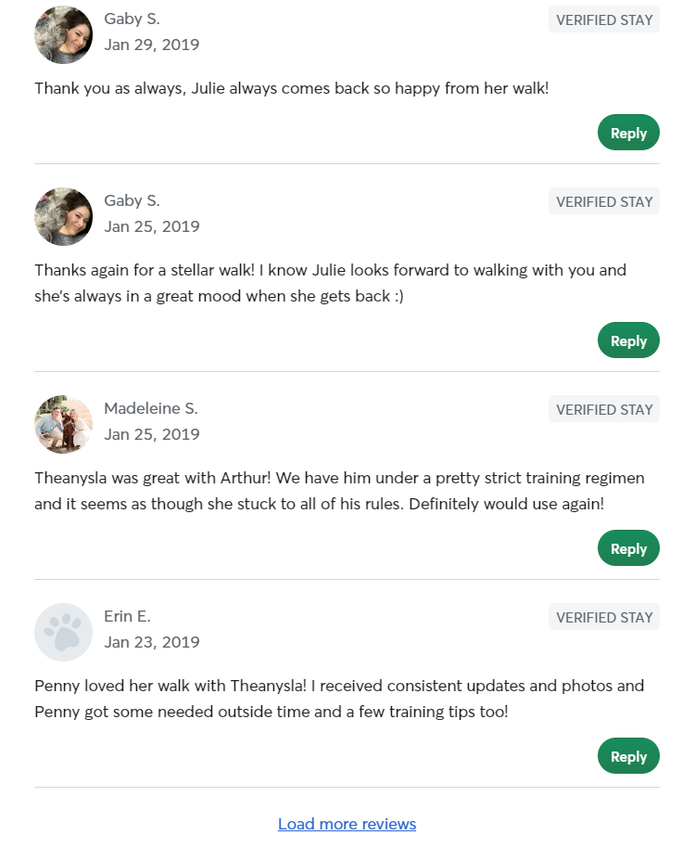
Task: Select the VERIFIED STAY badge on Madeleine's review
Action: [603, 408]
